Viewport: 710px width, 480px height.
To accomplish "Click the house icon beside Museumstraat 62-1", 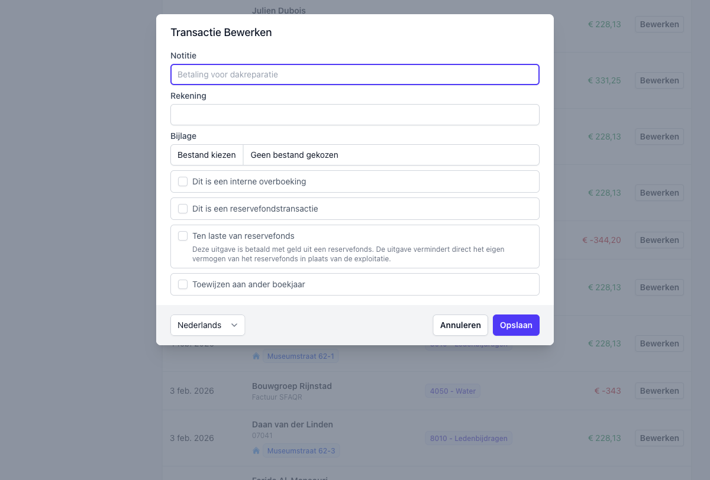I will pos(256,356).
